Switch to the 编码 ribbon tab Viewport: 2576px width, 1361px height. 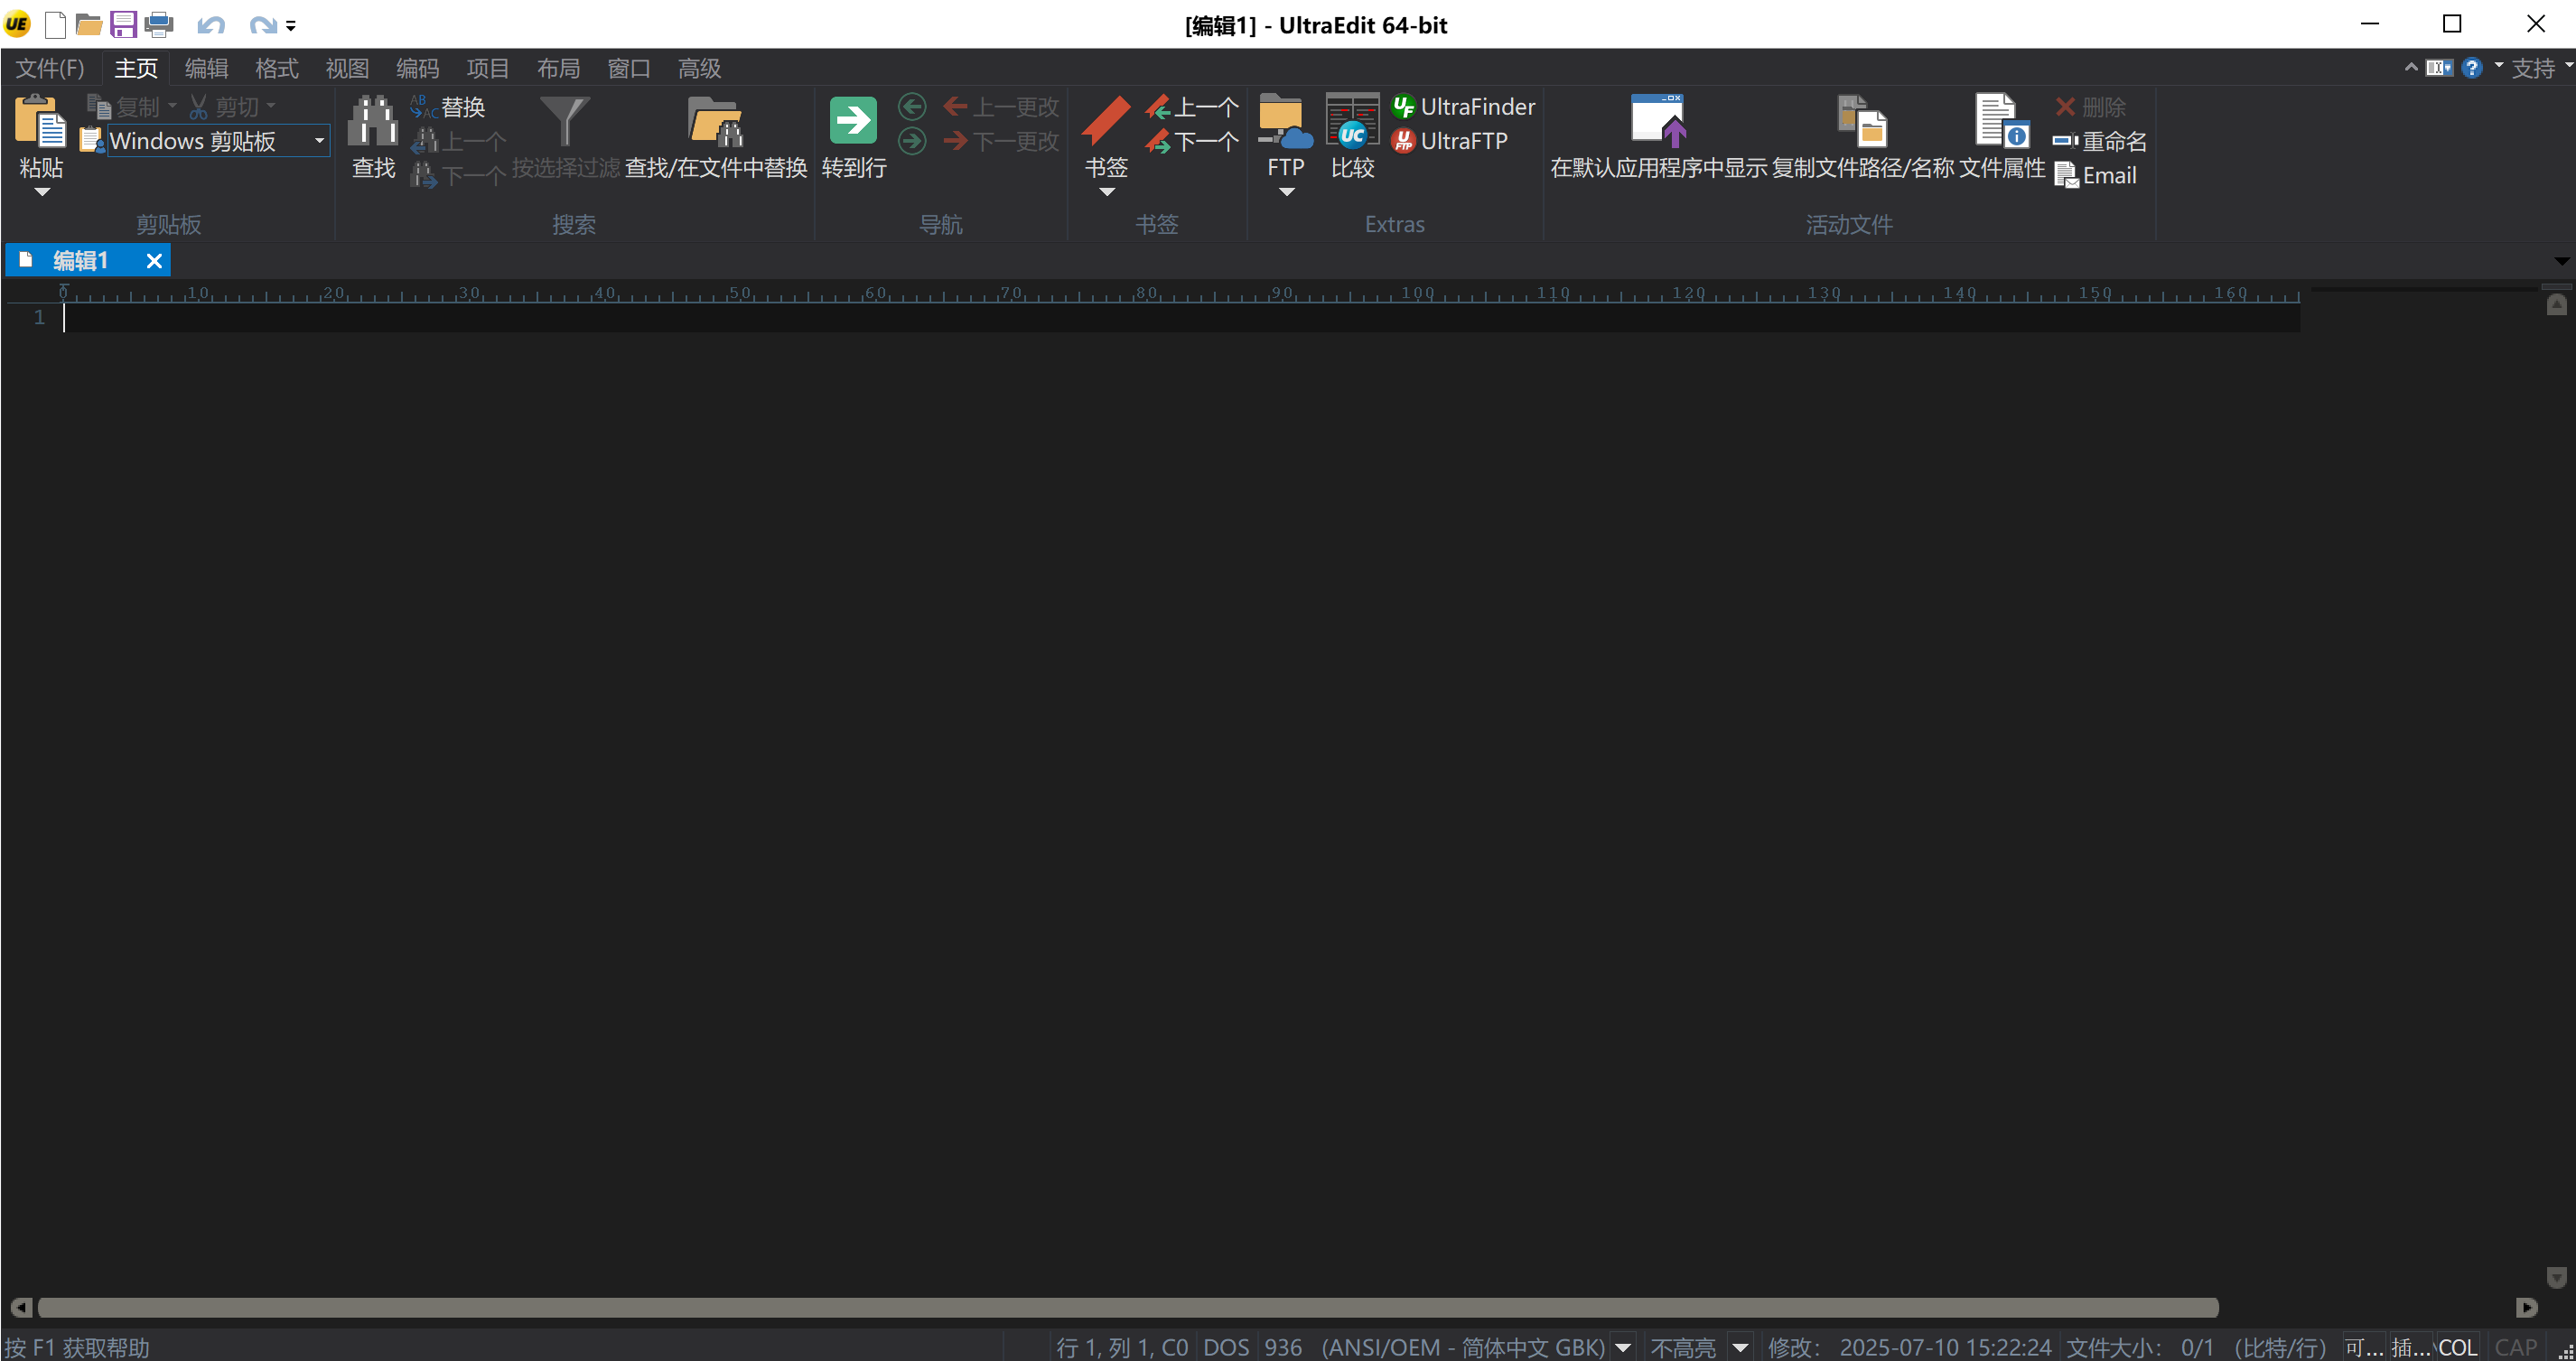pyautogui.click(x=417, y=68)
